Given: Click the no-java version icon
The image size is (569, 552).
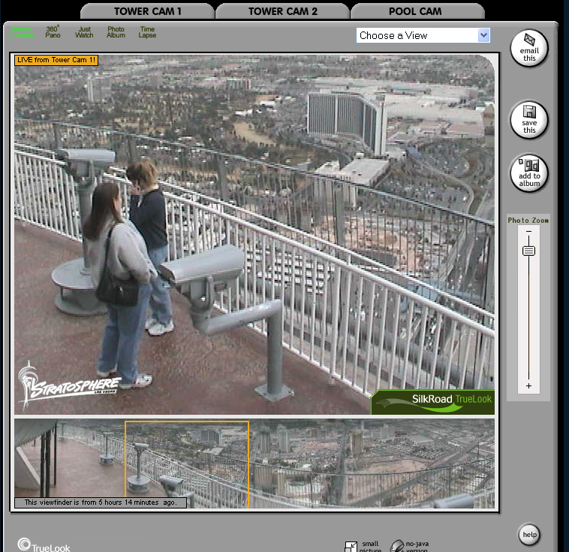Looking at the screenshot, I should 397,547.
